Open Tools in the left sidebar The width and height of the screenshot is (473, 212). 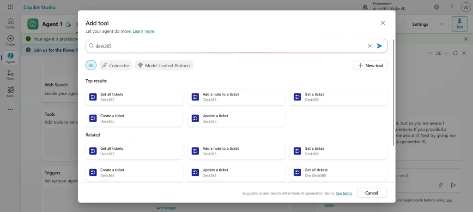click(10, 92)
